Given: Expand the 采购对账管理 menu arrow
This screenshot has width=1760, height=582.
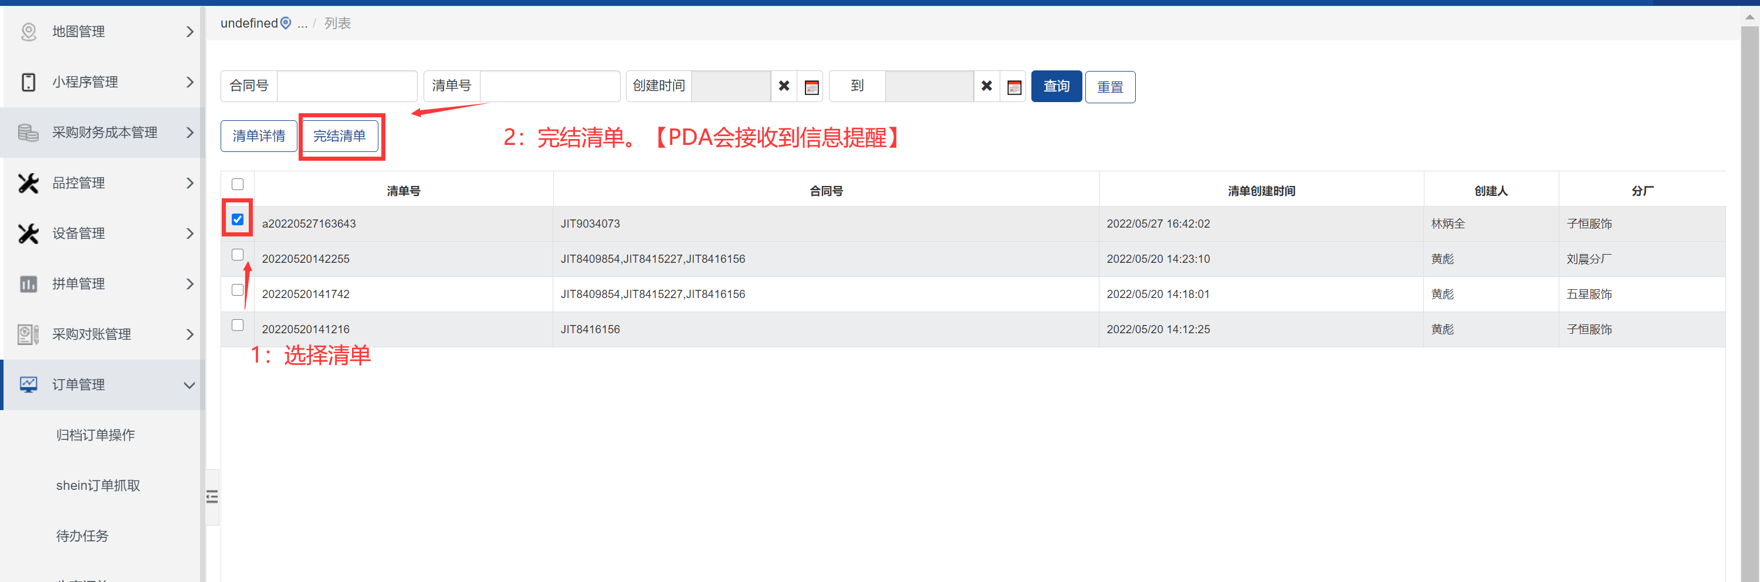Looking at the screenshot, I should tap(189, 335).
